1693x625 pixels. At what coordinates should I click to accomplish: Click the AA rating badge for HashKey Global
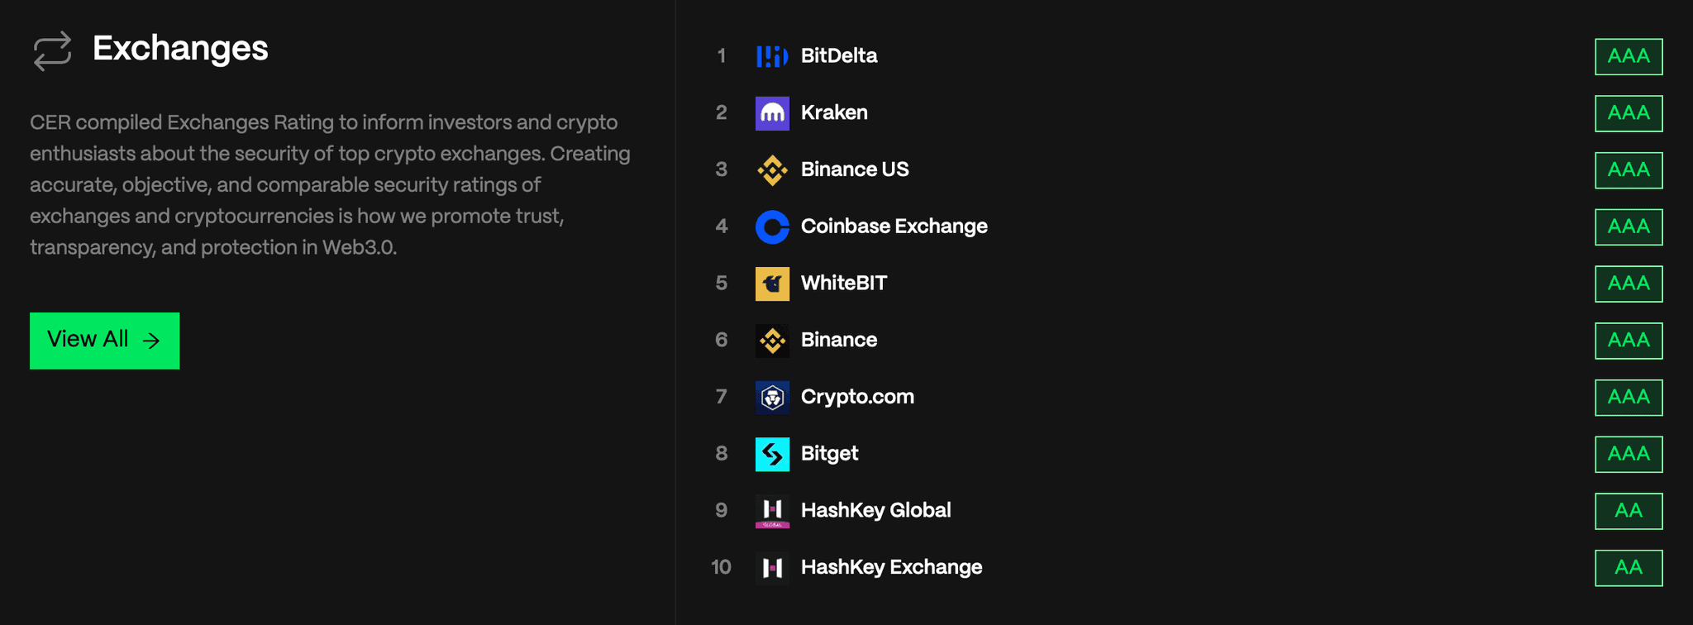[1628, 511]
